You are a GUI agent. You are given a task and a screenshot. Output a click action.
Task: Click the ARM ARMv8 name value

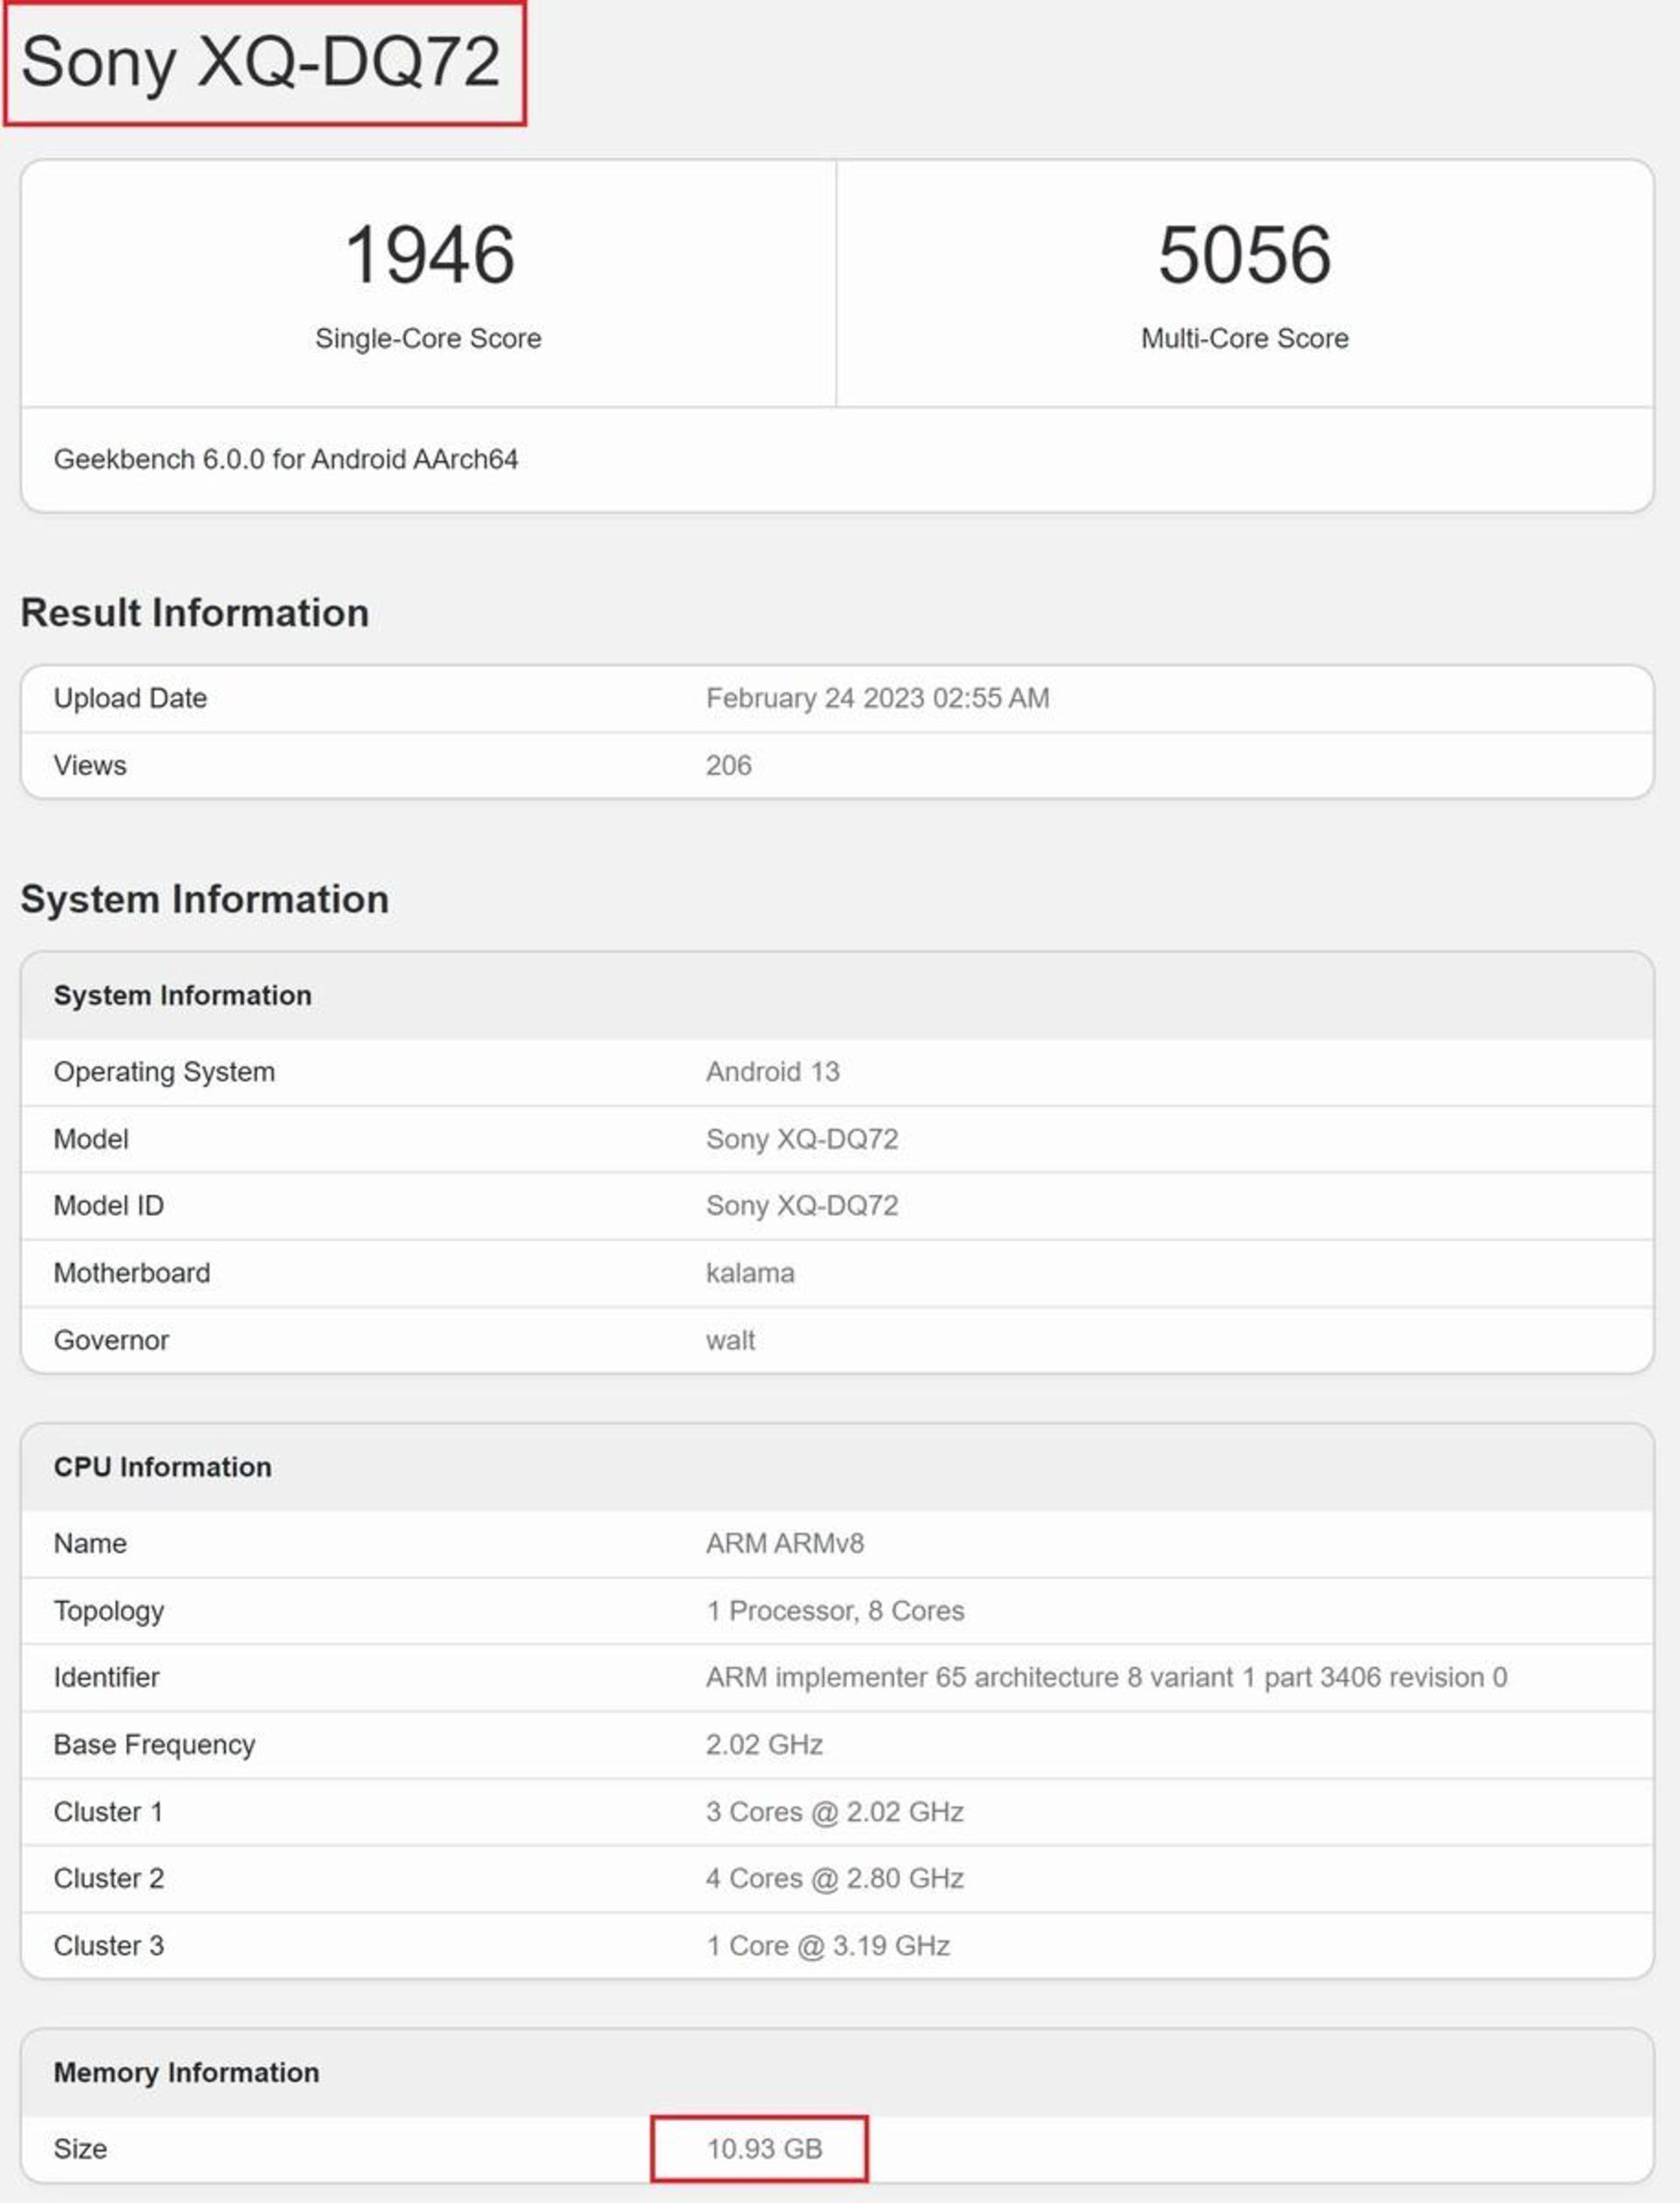point(784,1543)
